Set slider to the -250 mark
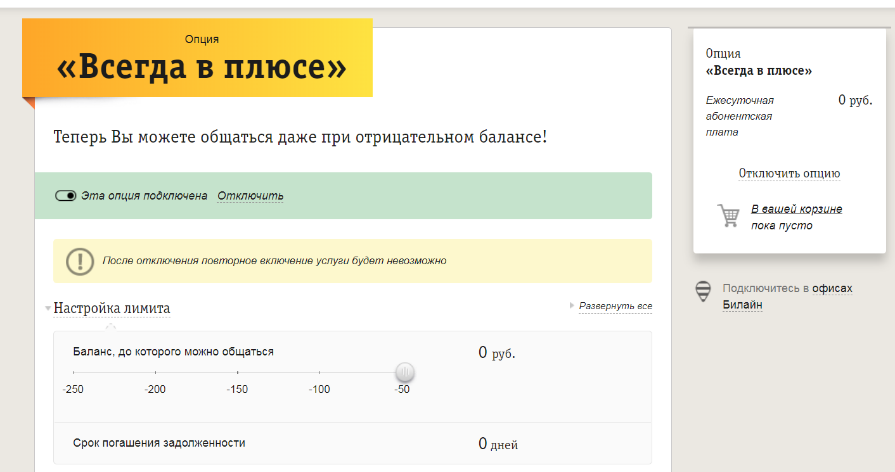895x472 pixels. (74, 373)
